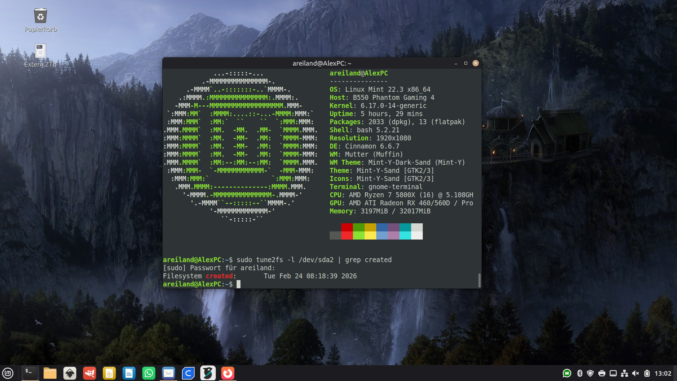Open the Papierkorb desktop icon
The height and width of the screenshot is (381, 677).
(41, 16)
